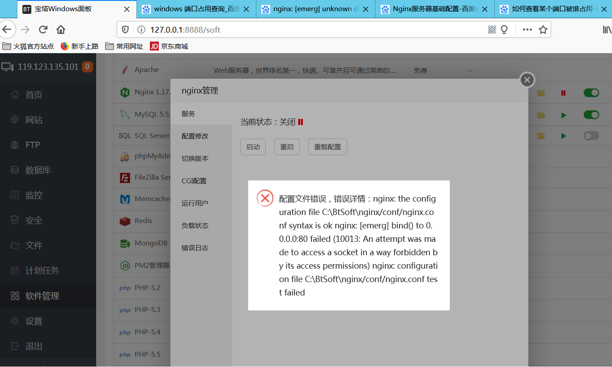Start MySQL with green play icon
612x367 pixels.
click(x=564, y=115)
